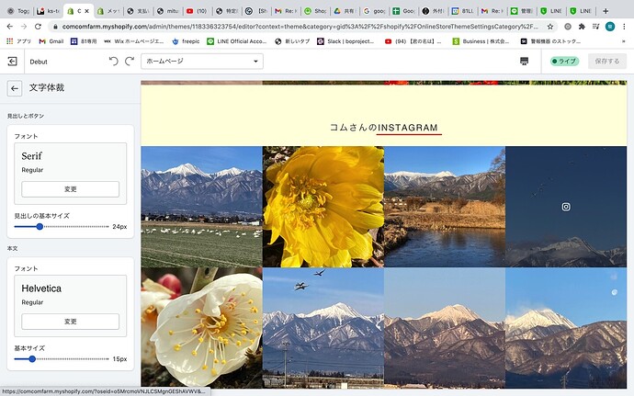Viewport: 634px width, 396px height.
Task: Click the コムさんのINSTAGRAM heading in preview
Action: pos(384,128)
